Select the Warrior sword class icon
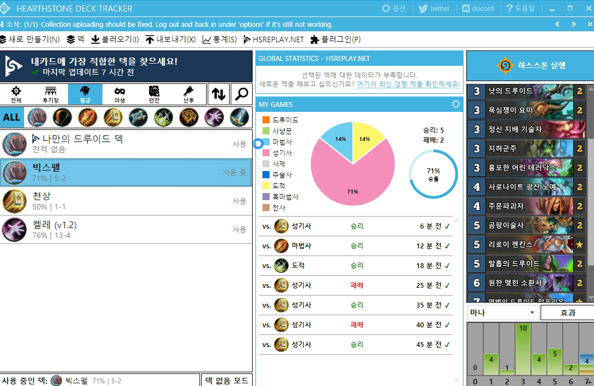Image resolution: width=594 pixels, height=386 pixels. 239,117
